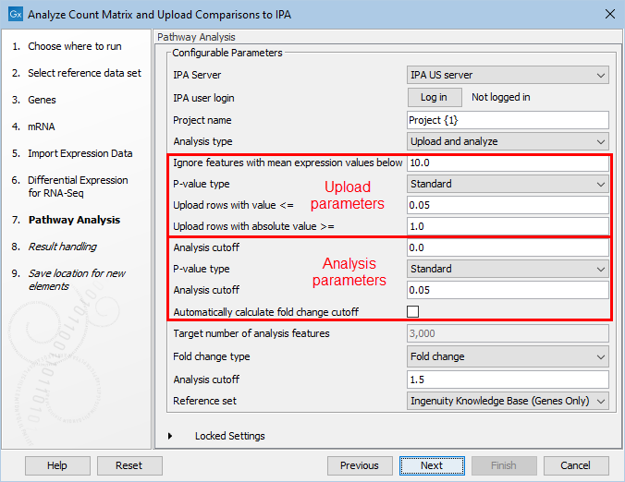Open the Fold change type dropdown
Viewport: 625px width, 482px height.
coord(508,356)
